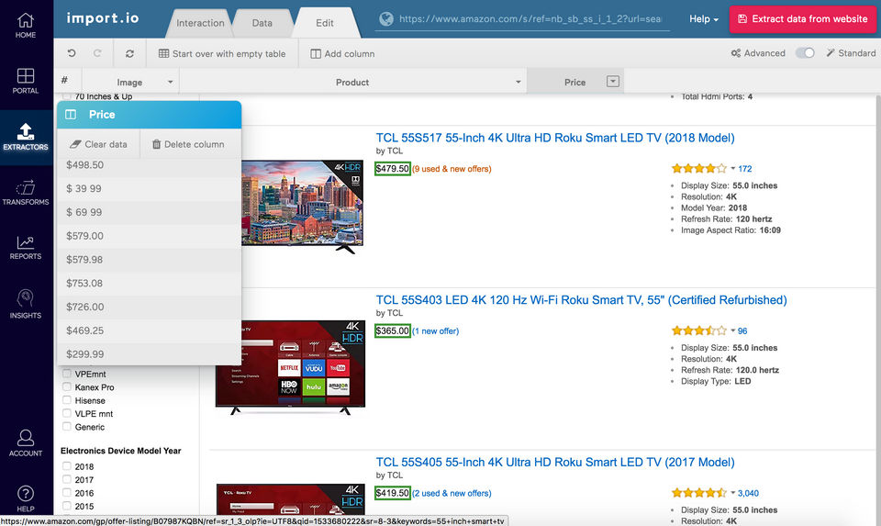
Task: Open the Insights section
Action: pyautogui.click(x=26, y=304)
